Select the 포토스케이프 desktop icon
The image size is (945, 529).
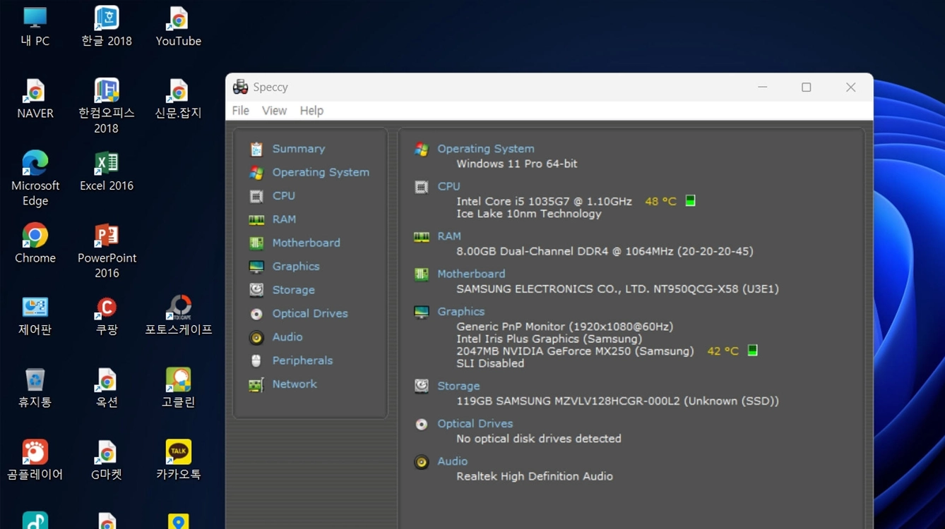[179, 315]
